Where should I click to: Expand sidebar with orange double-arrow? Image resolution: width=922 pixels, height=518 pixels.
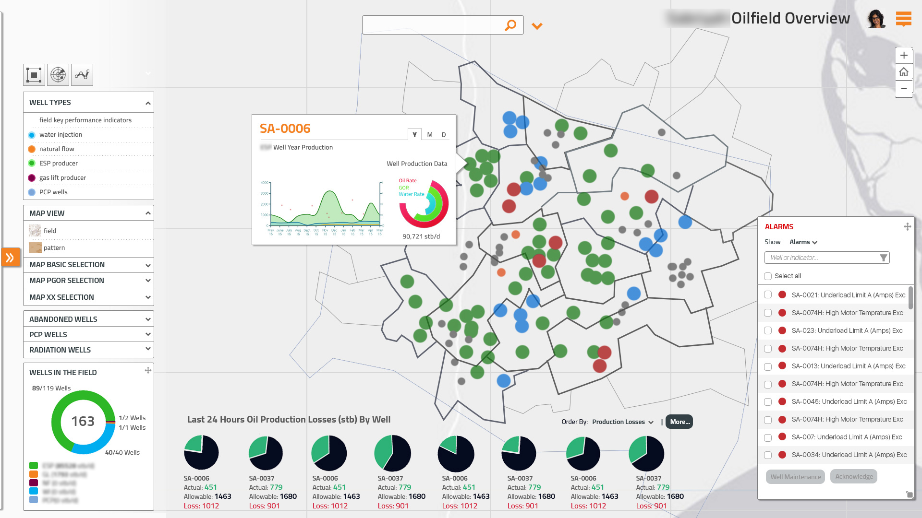point(10,258)
